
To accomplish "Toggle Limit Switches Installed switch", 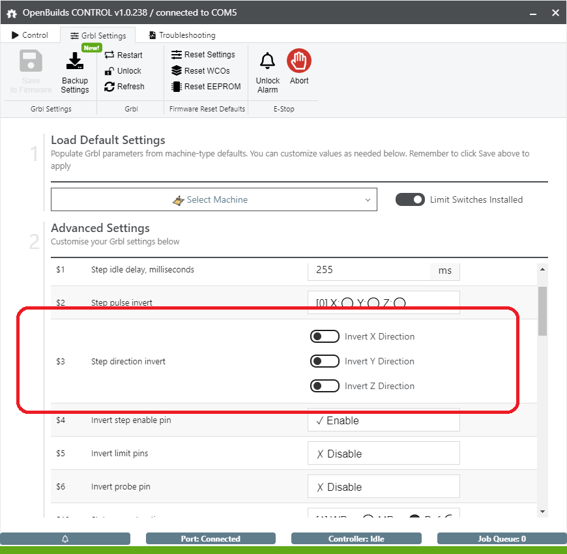I will [x=410, y=200].
